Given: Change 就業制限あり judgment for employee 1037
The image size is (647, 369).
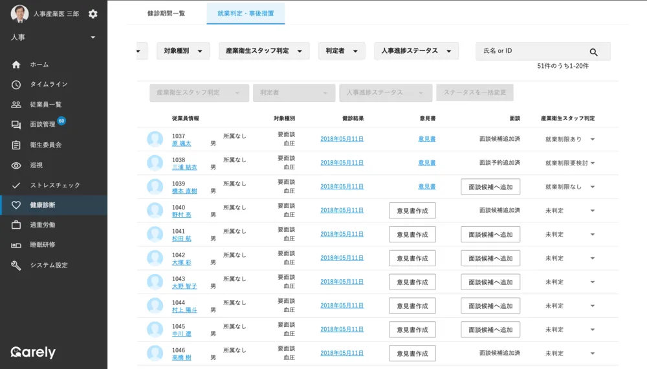Looking at the screenshot, I should [569, 139].
